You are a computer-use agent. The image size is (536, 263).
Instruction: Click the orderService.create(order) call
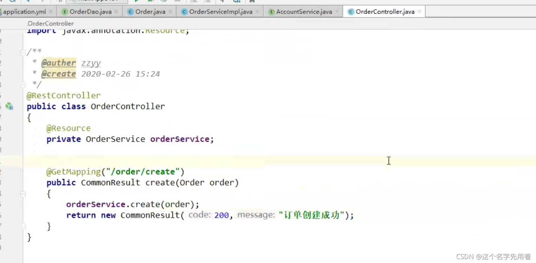tap(131, 205)
